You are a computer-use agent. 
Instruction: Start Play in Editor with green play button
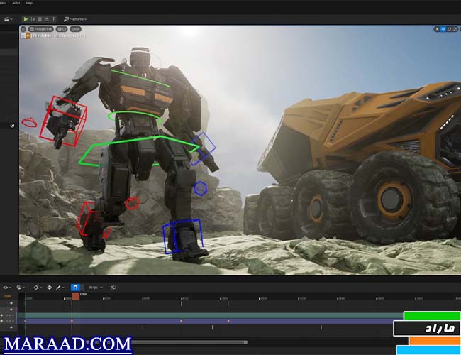[26, 19]
